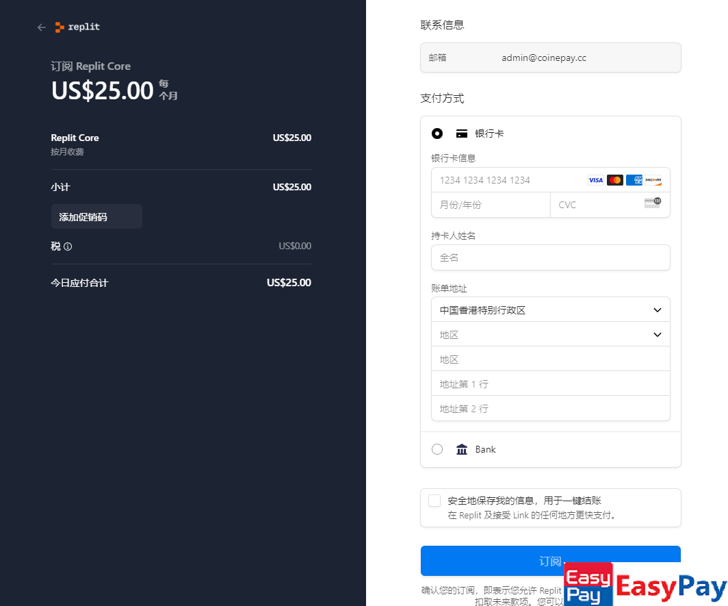Click the American Express logo
Image resolution: width=728 pixels, height=606 pixels.
[x=634, y=180]
